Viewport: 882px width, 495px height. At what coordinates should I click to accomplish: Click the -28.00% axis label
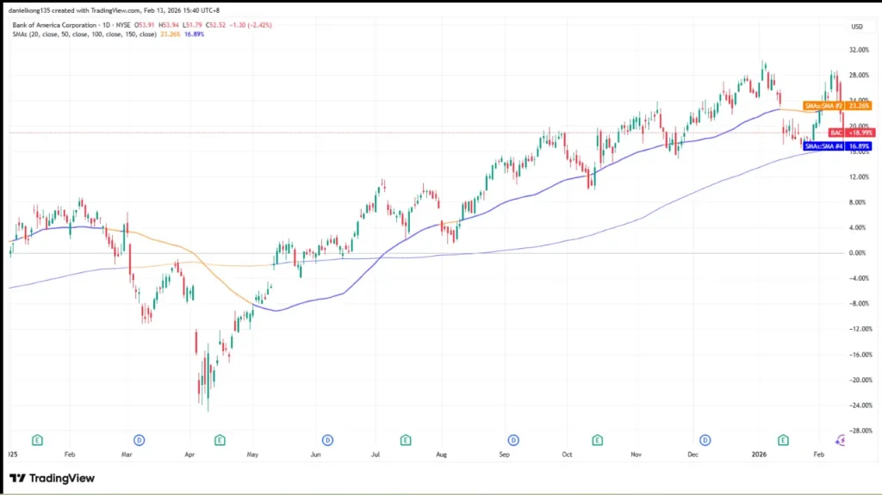coord(860,431)
